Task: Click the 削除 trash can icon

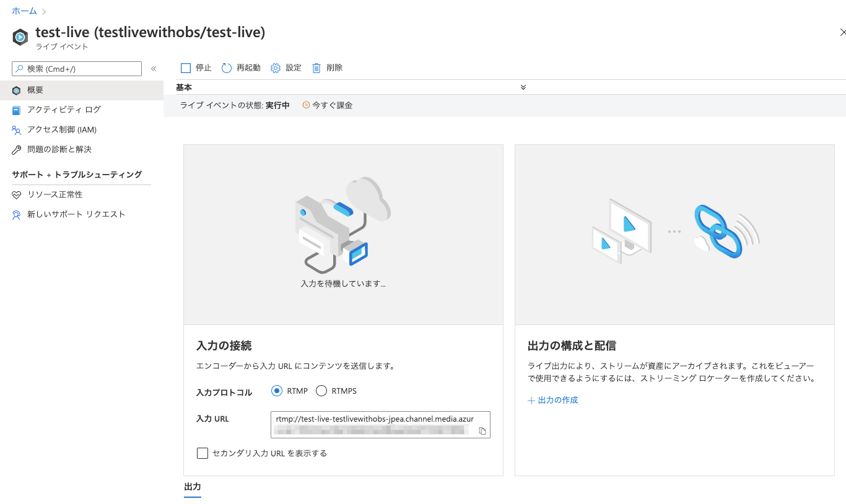Action: point(316,68)
